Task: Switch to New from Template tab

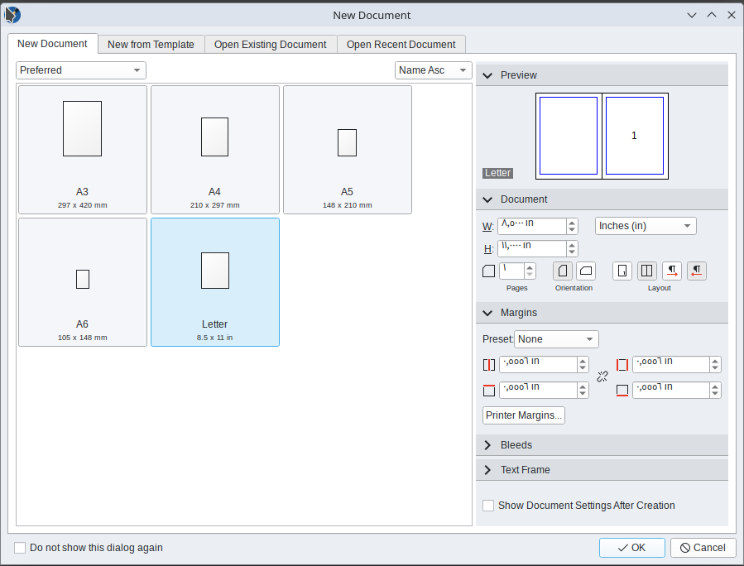Action: [151, 45]
